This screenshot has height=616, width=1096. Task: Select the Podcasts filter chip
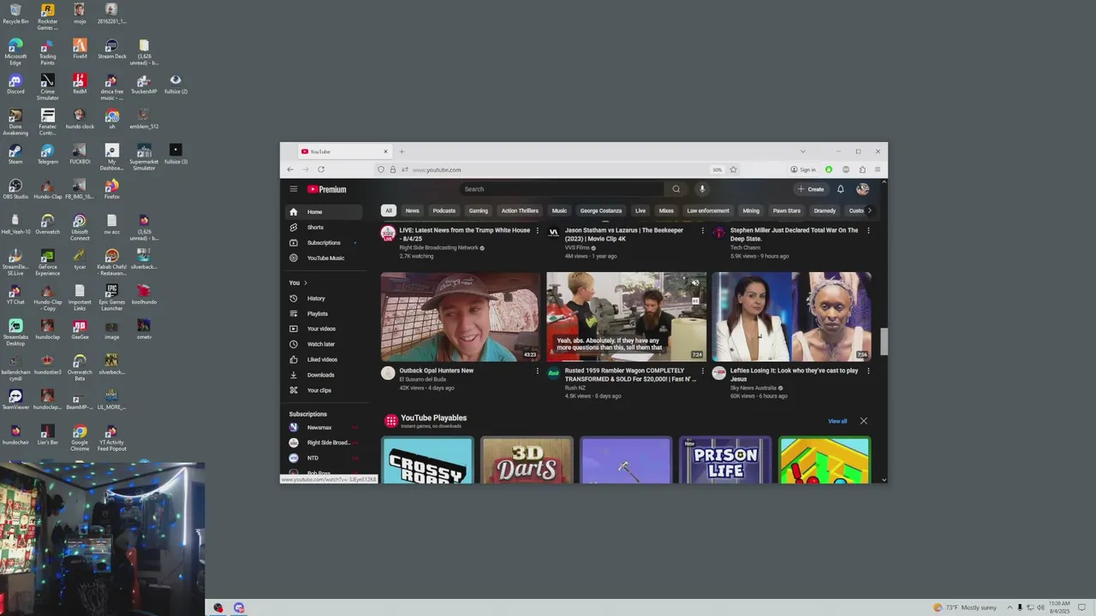444,210
